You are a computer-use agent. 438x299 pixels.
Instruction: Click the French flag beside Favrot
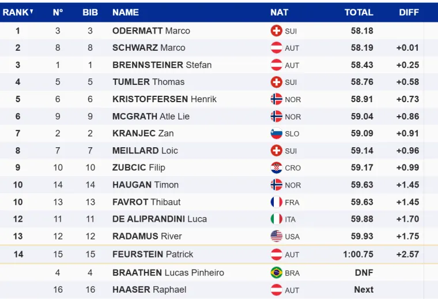pyautogui.click(x=277, y=202)
